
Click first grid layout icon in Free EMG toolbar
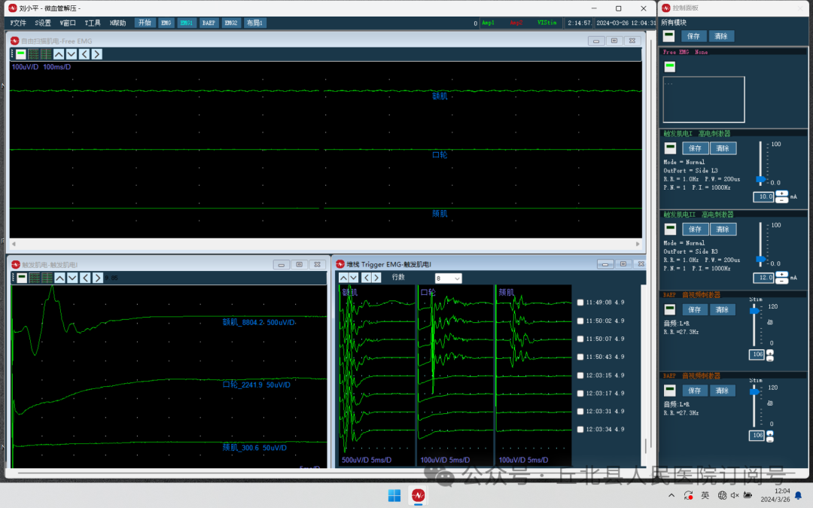click(x=34, y=54)
